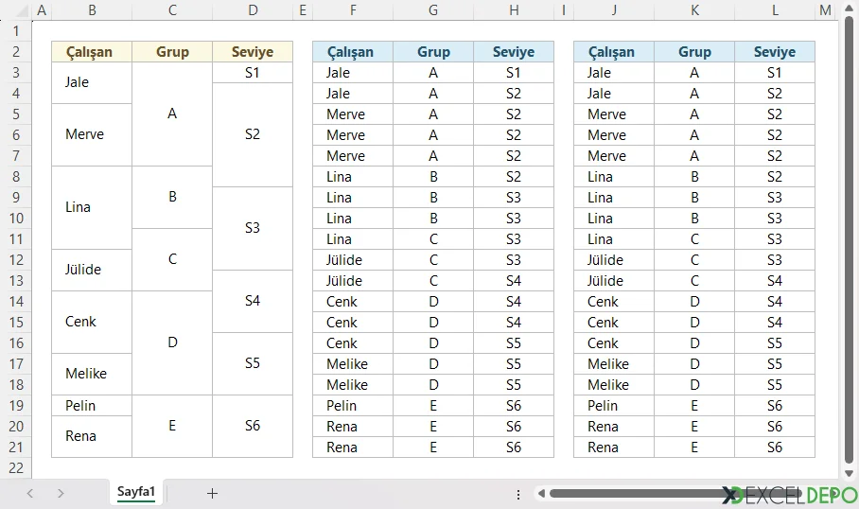Click the yellow Çalışan header cell

point(92,52)
